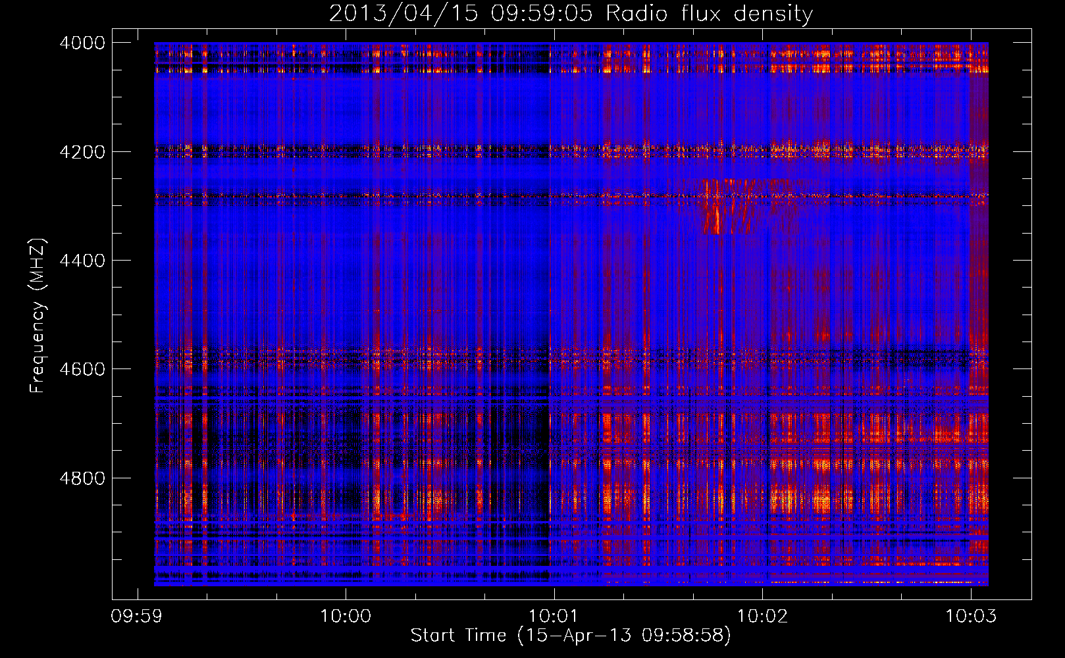1065x658 pixels.
Task: Click the '4600' frequency axis label
Action: click(x=82, y=369)
